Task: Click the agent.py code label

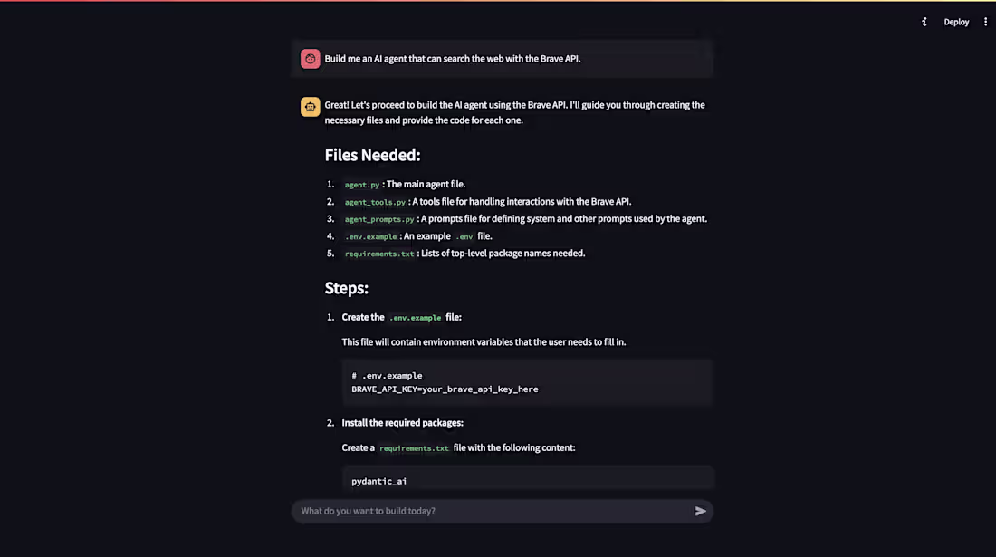Action: pos(362,185)
